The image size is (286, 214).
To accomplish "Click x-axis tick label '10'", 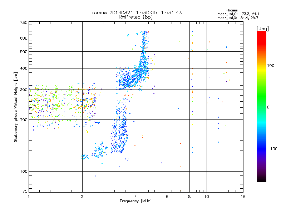I will pyautogui.click(x=207, y=197).
